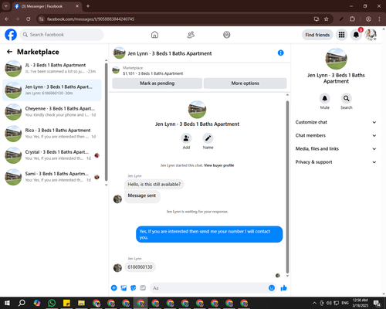Click message bubble 6186960130

140,267
